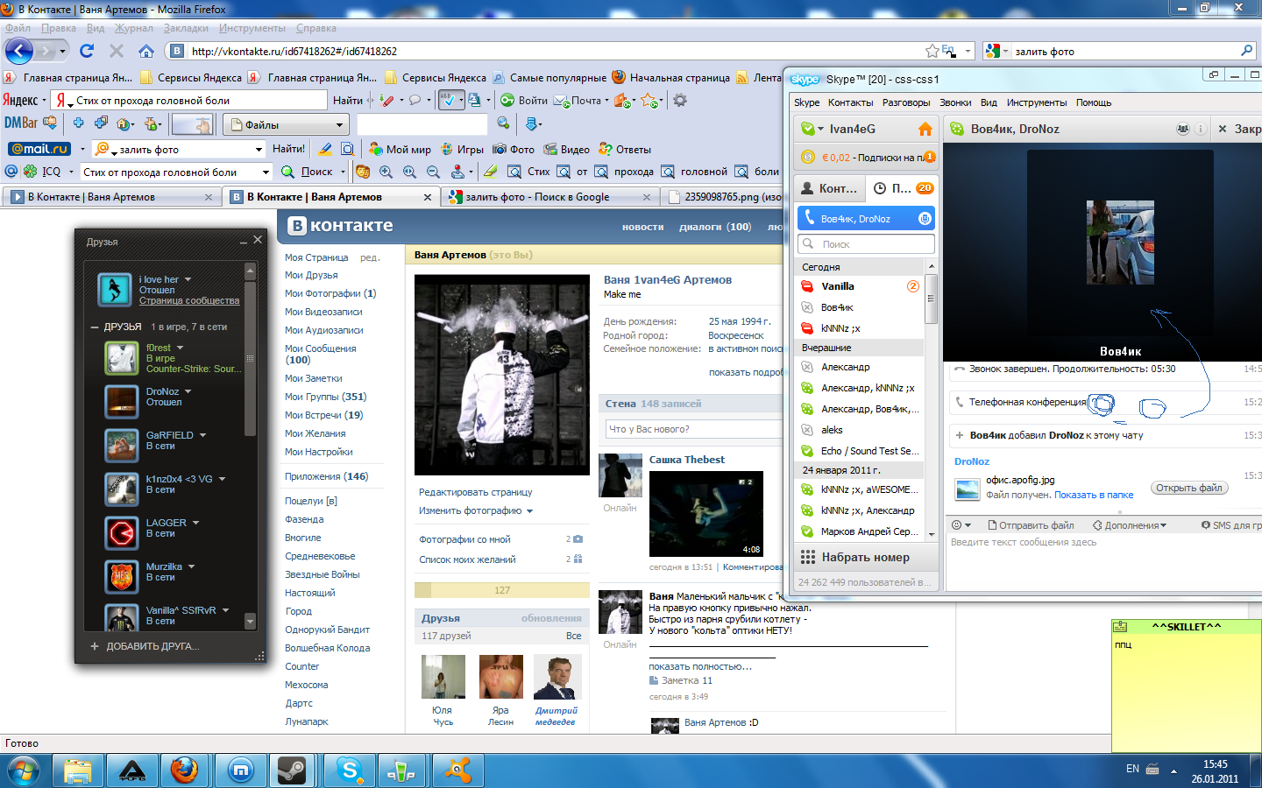Viewport: 1262px width, 788px height.
Task: Select Echo / Sound Test Service contact in Skype
Action: [x=861, y=451]
